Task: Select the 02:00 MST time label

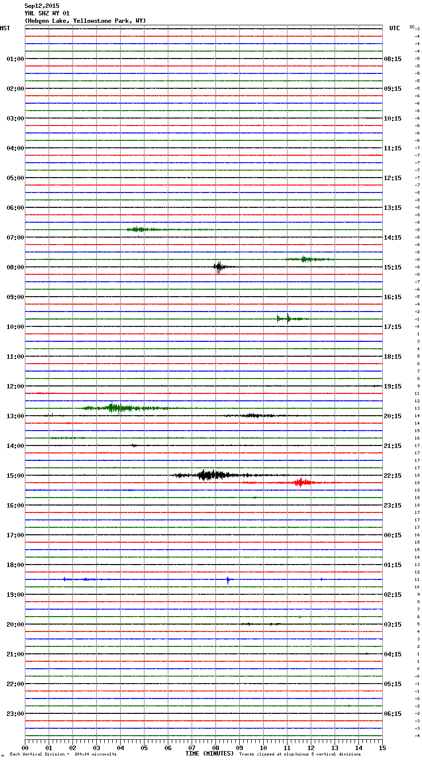Action: 15,89
